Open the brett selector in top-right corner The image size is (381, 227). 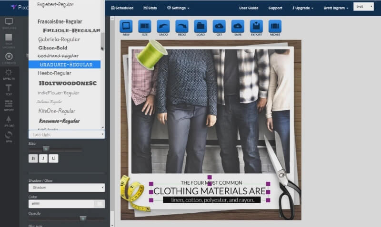click(363, 7)
